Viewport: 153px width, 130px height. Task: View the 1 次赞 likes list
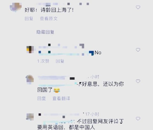click(x=43, y=61)
